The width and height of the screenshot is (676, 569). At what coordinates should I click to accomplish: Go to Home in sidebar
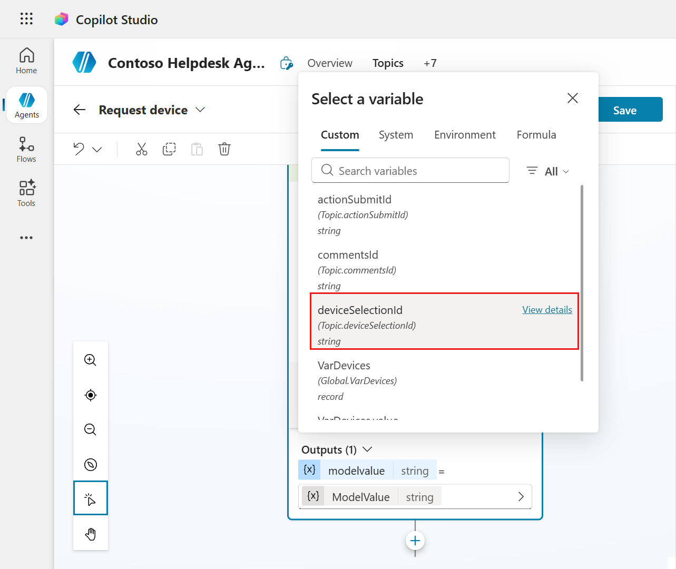pyautogui.click(x=26, y=61)
